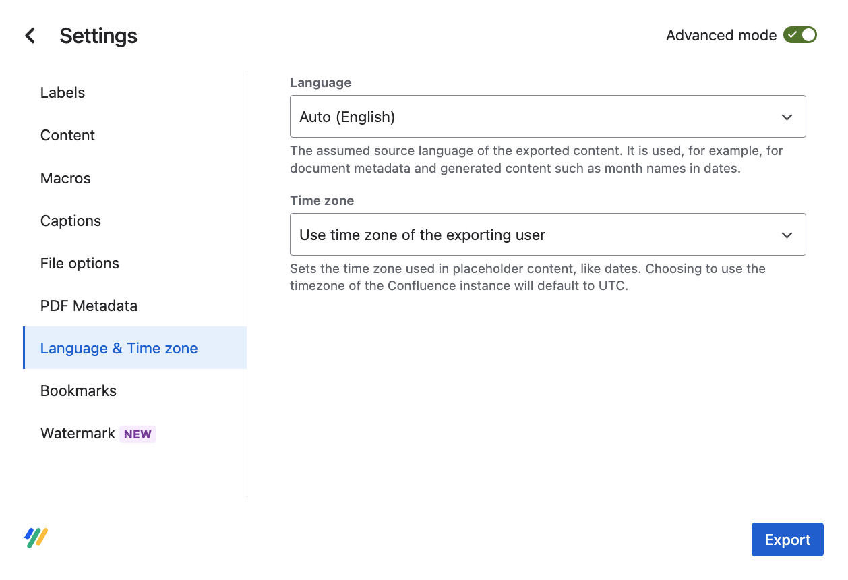
Task: Open File options in the sidebar
Action: point(80,264)
